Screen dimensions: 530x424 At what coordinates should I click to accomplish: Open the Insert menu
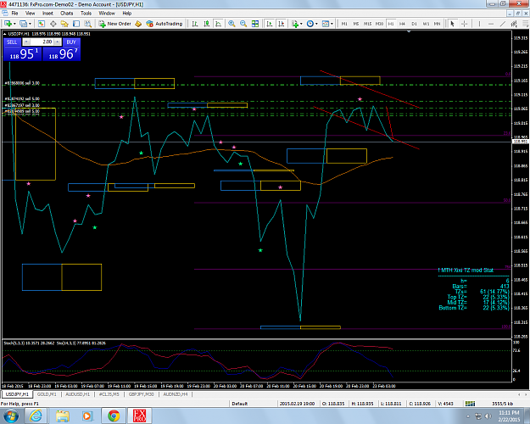(47, 14)
